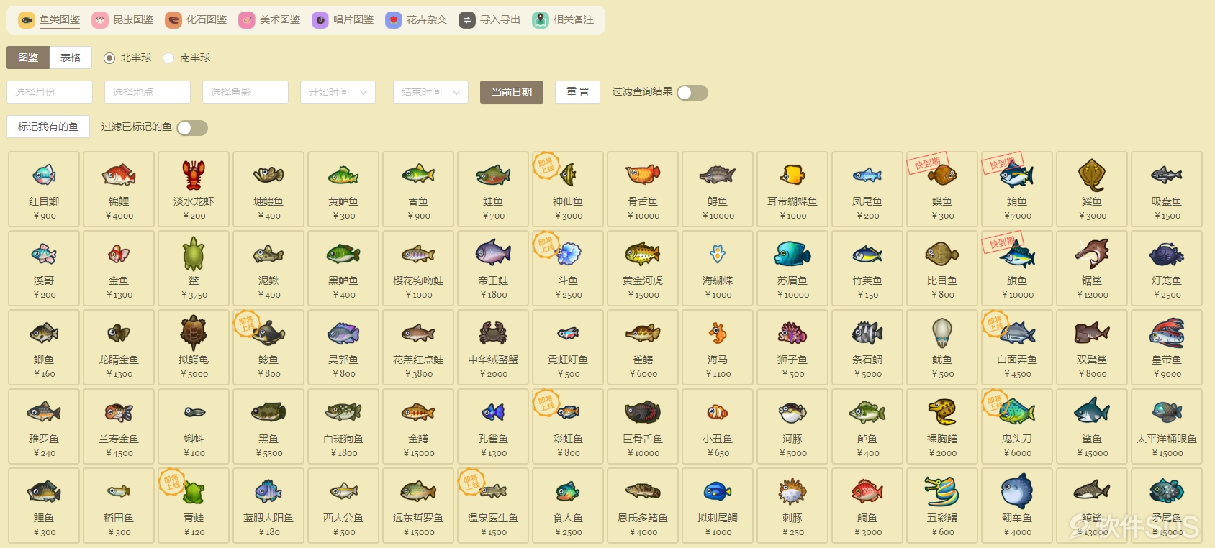
Task: Select the 河豚 pufferfish icon
Action: click(x=792, y=412)
